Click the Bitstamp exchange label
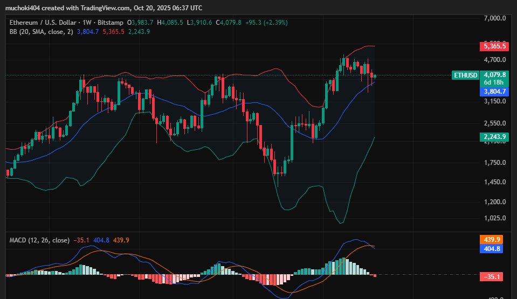Image resolution: width=517 pixels, height=299 pixels. [111, 23]
